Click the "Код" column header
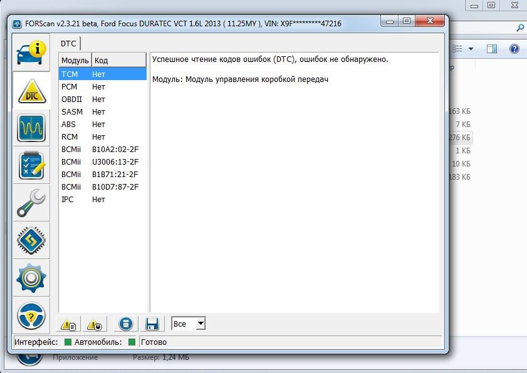 pos(119,61)
